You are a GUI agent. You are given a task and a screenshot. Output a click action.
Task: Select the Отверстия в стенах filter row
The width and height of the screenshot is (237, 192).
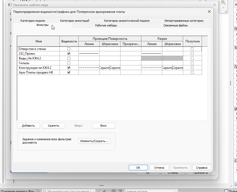coord(109,49)
